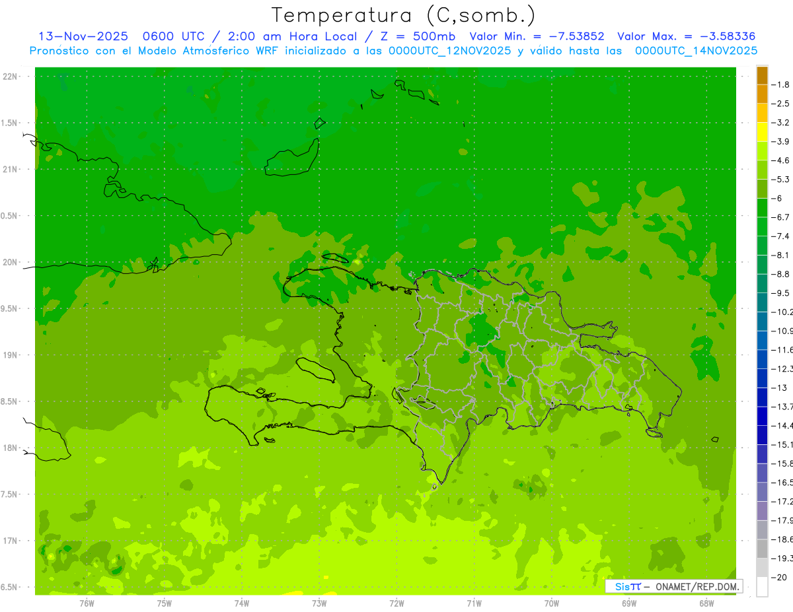Click the colorbar value "-5.3"
This screenshot has height=612, width=793.
[782, 180]
